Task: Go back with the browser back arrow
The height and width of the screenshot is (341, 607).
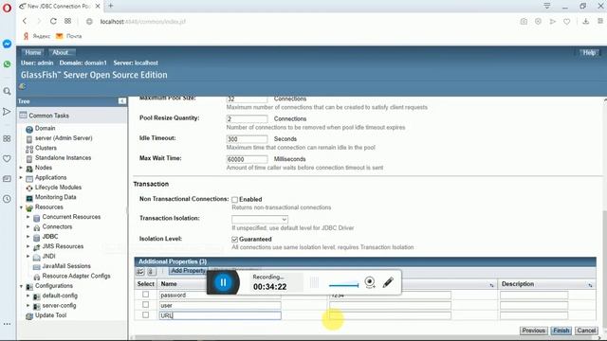Action: tap(25, 21)
